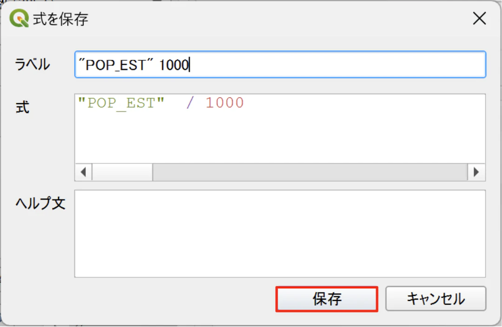Click the division operator in the expression
The height and width of the screenshot is (327, 502).
pyautogui.click(x=190, y=102)
